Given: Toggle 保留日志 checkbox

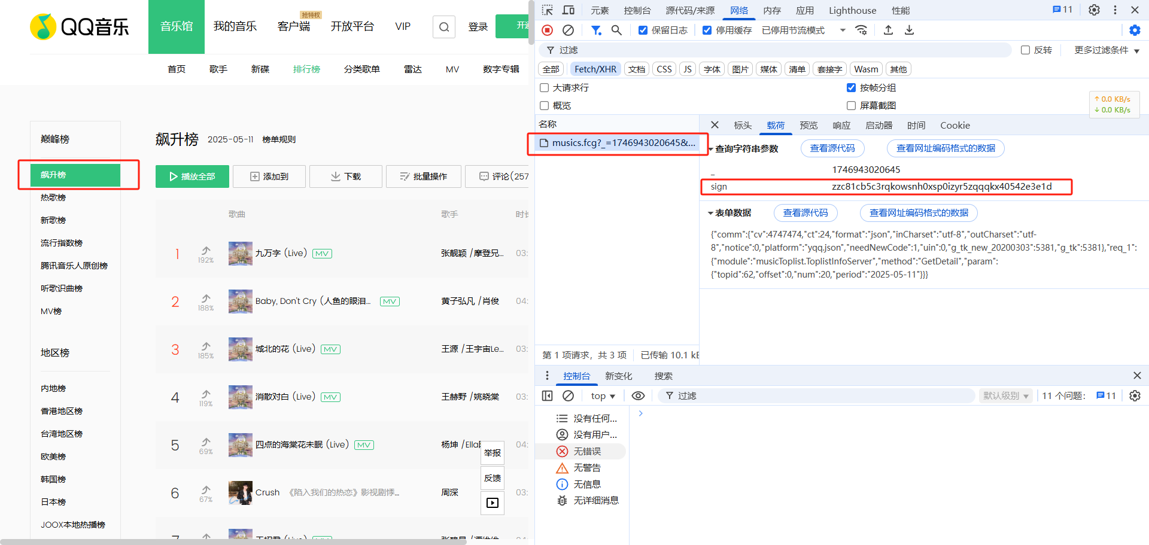Looking at the screenshot, I should pos(643,30).
